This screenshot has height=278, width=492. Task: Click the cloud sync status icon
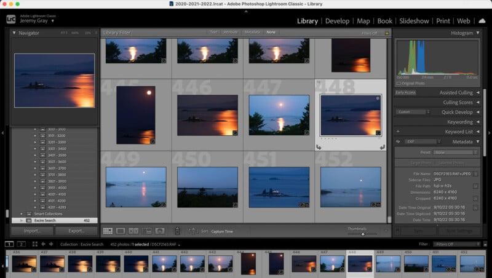click(482, 21)
